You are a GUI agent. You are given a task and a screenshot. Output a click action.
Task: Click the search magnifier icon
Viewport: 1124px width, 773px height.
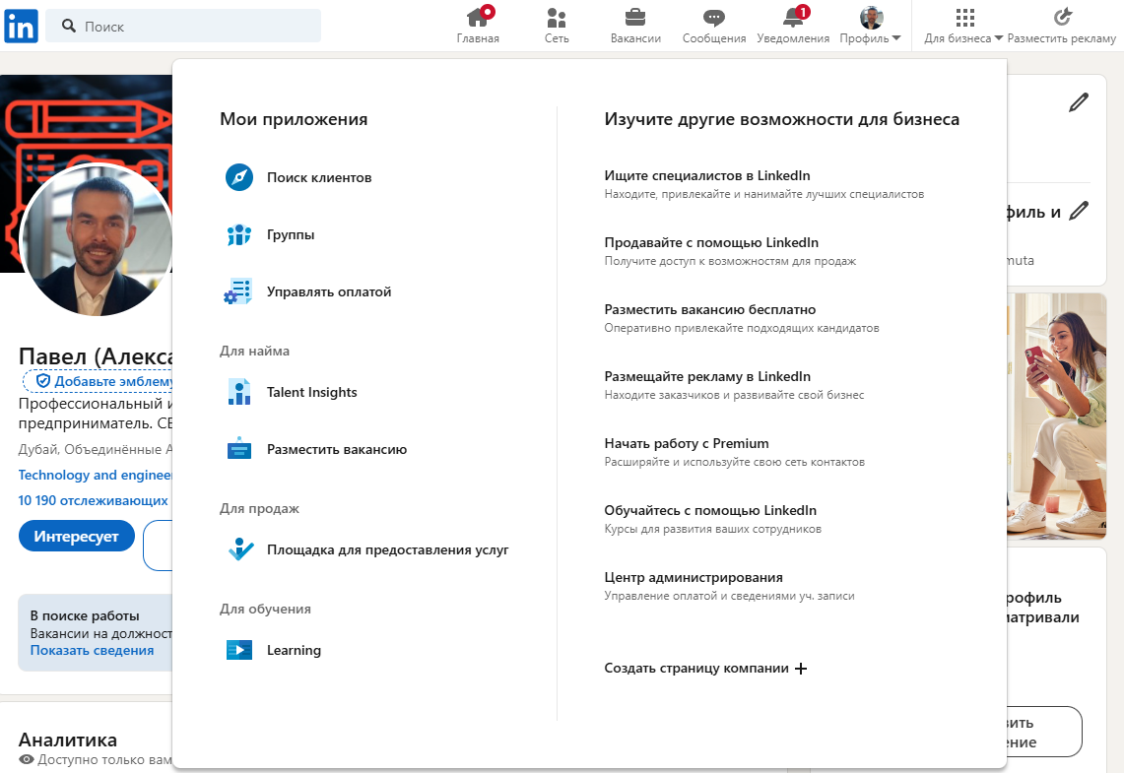click(x=69, y=26)
